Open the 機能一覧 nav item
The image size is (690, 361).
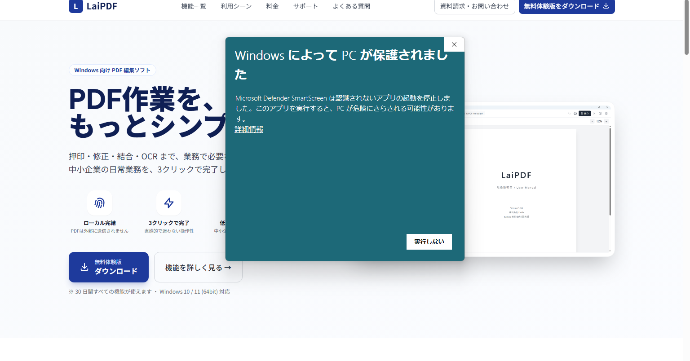(x=194, y=6)
